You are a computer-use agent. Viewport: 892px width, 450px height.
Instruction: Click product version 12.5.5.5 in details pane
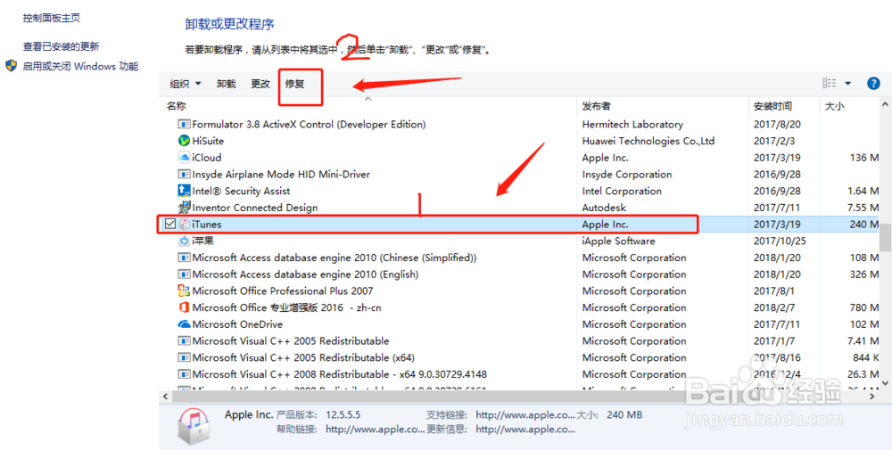(343, 414)
